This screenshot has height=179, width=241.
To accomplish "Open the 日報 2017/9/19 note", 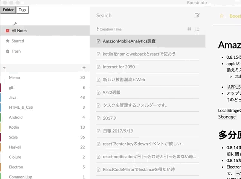I will coord(148,131).
